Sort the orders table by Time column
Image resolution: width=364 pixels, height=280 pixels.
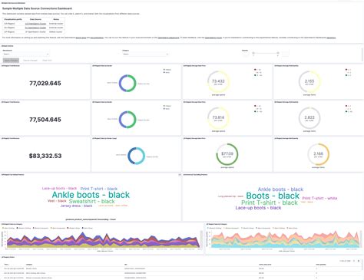point(7,265)
